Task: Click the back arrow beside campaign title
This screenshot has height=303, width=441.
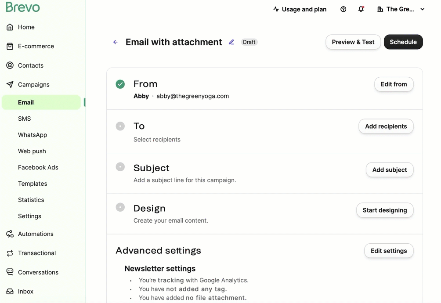Action: [x=115, y=42]
